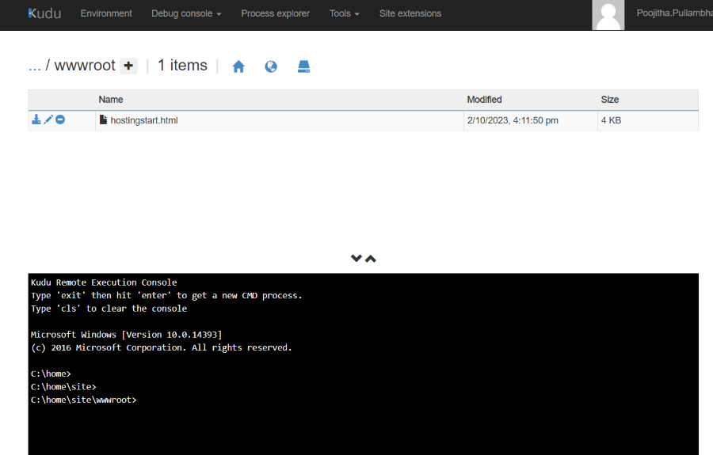
Task: Open the site root globe icon
Action: click(271, 66)
